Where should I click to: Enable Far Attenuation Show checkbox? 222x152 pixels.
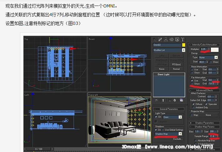192,84
